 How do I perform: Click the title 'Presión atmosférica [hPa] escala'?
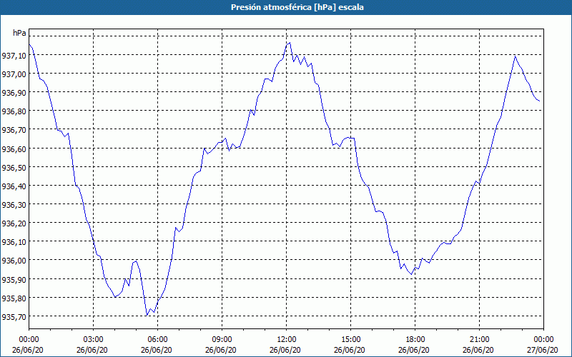pyautogui.click(x=297, y=7)
